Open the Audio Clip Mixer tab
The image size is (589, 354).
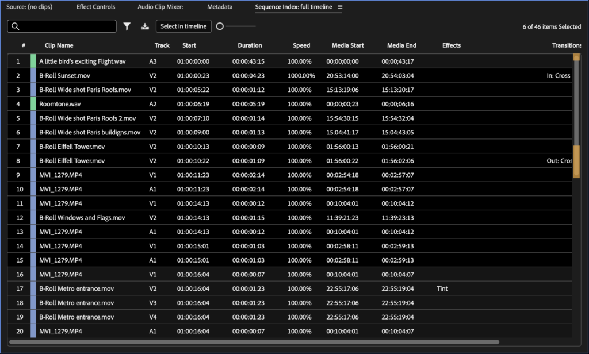[160, 7]
